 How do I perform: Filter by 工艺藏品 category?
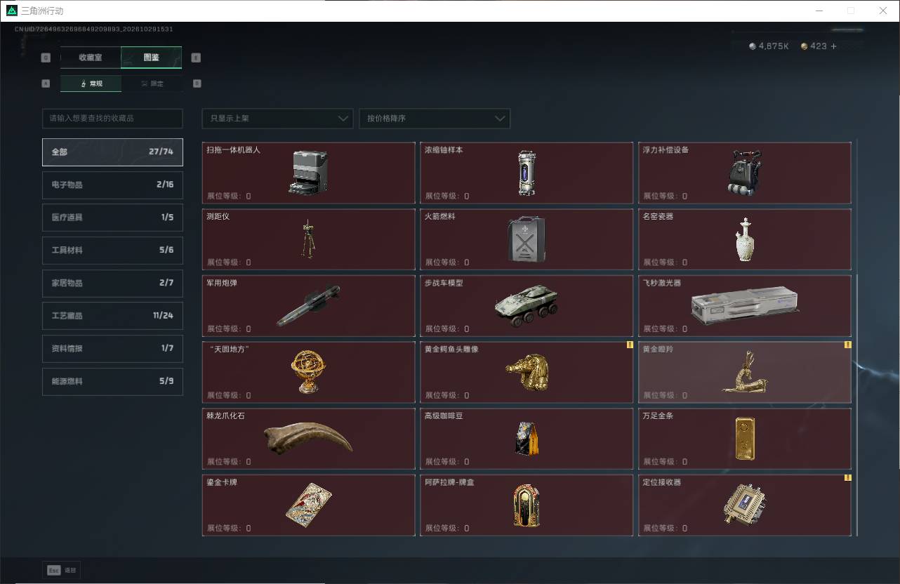(x=112, y=316)
